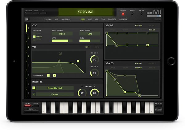Adjust the EG INT 1 knob
The width and height of the screenshot is (185, 139).
tap(95, 59)
